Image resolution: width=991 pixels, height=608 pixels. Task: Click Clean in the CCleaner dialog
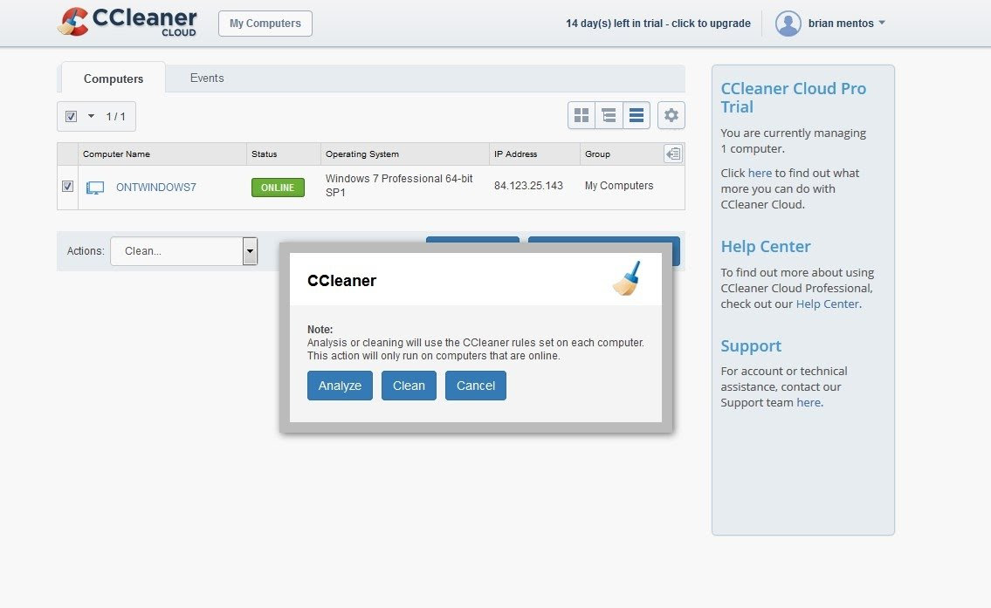pyautogui.click(x=409, y=386)
